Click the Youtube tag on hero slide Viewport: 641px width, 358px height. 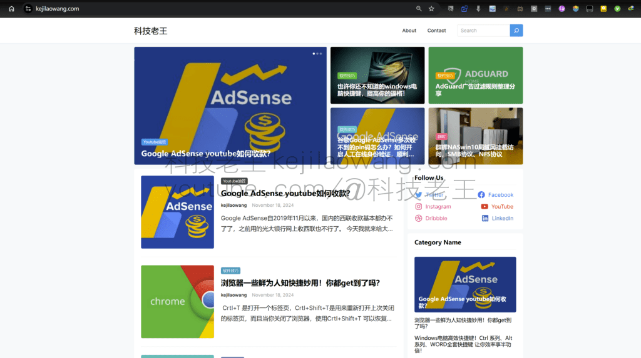(x=154, y=142)
